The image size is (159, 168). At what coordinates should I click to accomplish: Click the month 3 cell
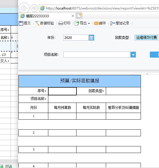coord(33,150)
